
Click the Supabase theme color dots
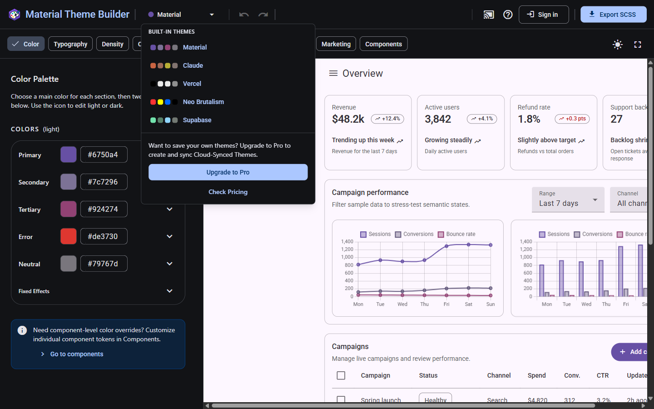[164, 120]
